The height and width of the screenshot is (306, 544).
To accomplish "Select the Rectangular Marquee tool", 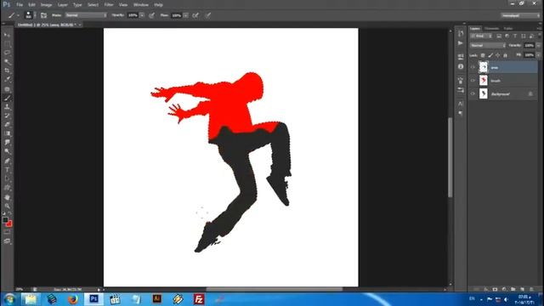I will 7,43.
